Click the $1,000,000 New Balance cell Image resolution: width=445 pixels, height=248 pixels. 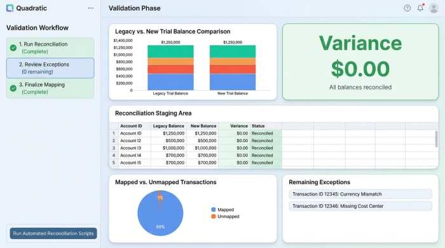202,148
